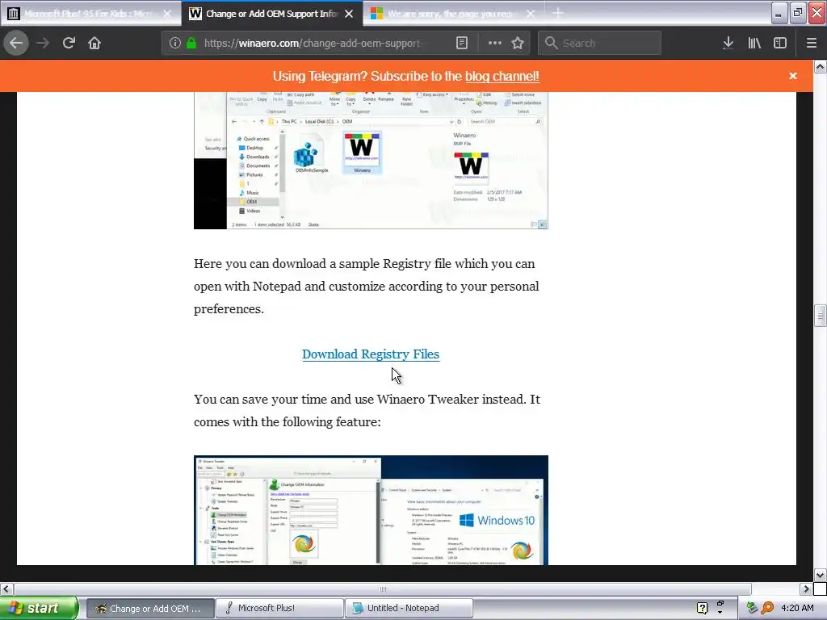Close the Change or Add OEM tab
The height and width of the screenshot is (620, 827).
349,14
